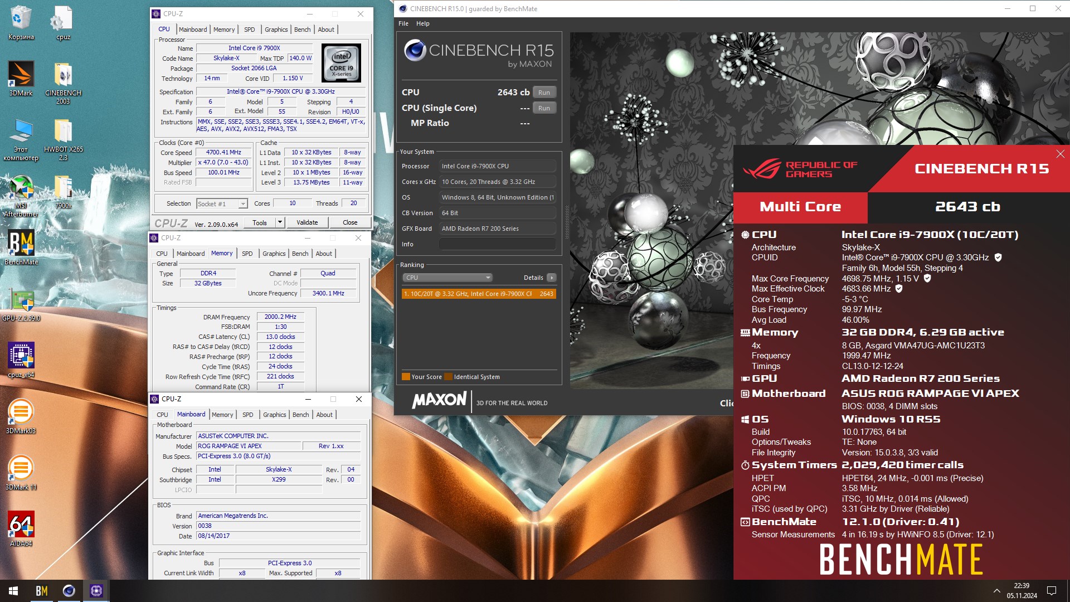
Task: Open the CINEBENCH 2003 archive icon
Action: 63,82
